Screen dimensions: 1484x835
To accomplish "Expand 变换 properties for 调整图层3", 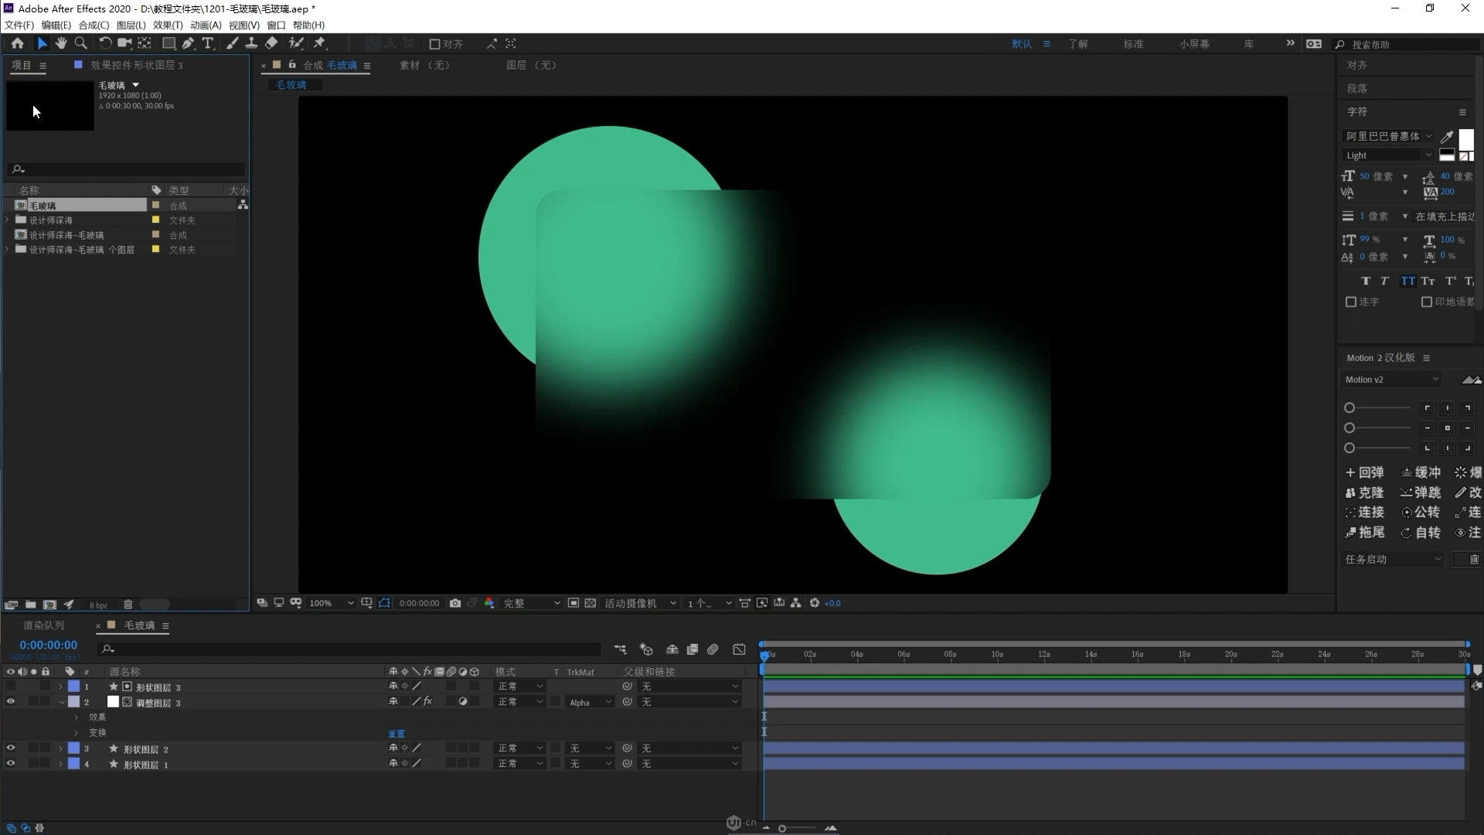I will pos(76,732).
